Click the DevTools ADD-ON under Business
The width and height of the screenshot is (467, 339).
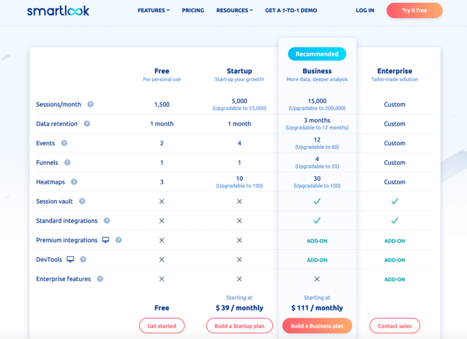point(317,260)
